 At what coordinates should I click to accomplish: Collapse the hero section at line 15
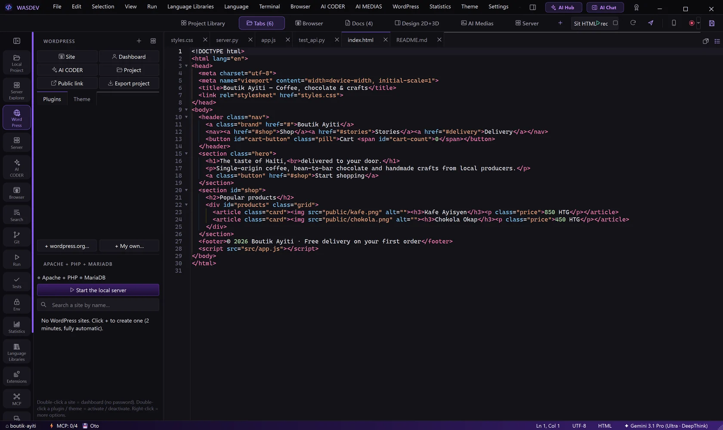(x=186, y=154)
